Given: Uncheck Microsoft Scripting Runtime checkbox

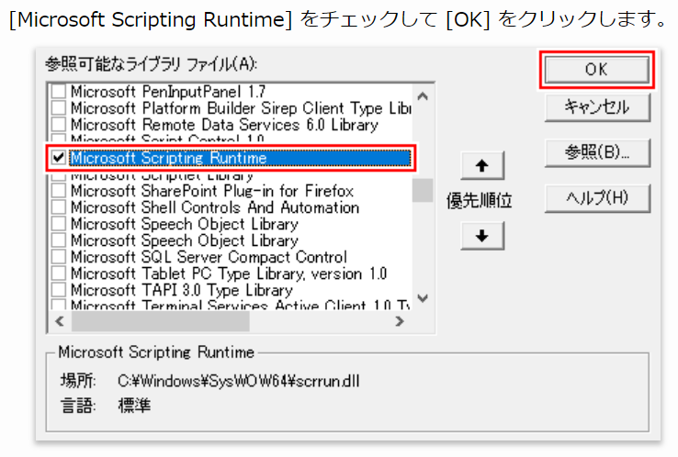Looking at the screenshot, I should [59, 158].
